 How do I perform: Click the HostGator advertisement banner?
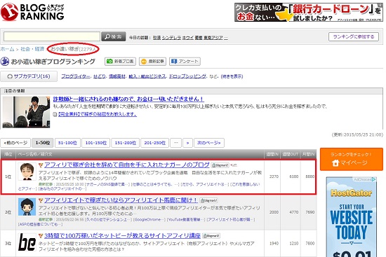click(x=352, y=216)
